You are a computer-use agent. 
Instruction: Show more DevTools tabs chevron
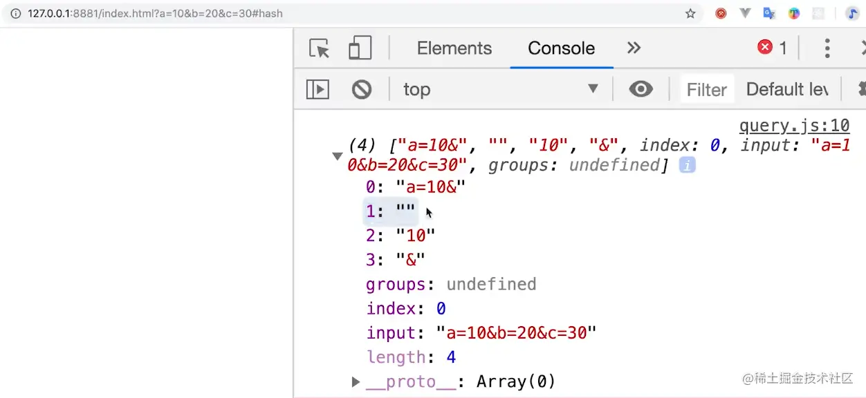click(x=634, y=48)
